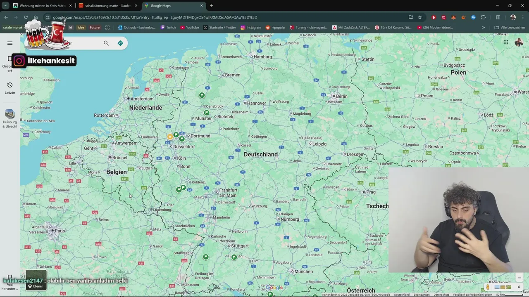This screenshot has width=529, height=297.
Task: Open a new browser tab
Action: click(x=212, y=5)
